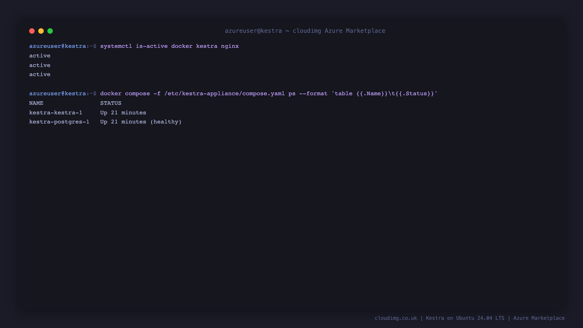Click the footer 'cloudimg.co.uk | Kestra on Ubuntu 24.04 LTS' text
This screenshot has width=583, height=328.
click(x=440, y=318)
